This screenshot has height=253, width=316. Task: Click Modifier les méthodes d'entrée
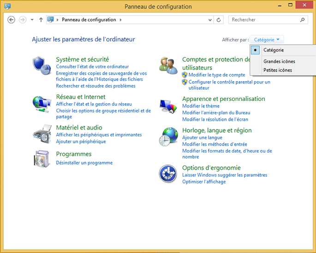[215, 144]
